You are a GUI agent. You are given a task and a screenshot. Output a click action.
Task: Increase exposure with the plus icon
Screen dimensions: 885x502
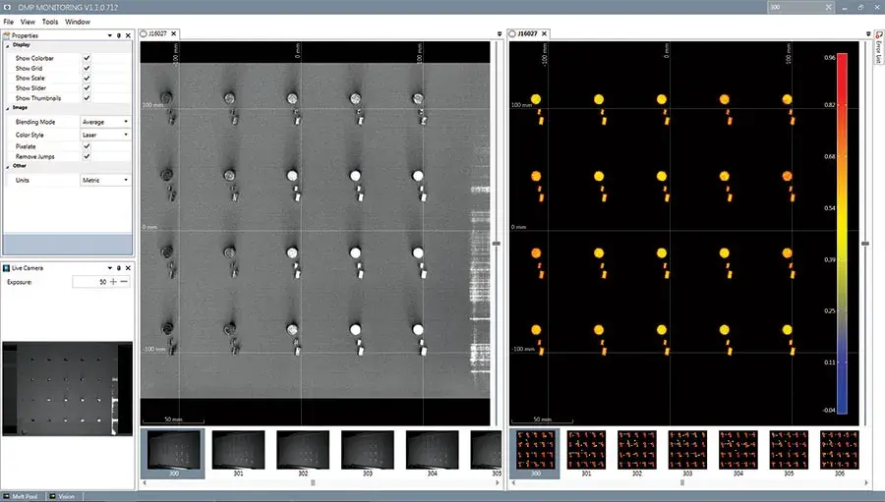tap(113, 282)
